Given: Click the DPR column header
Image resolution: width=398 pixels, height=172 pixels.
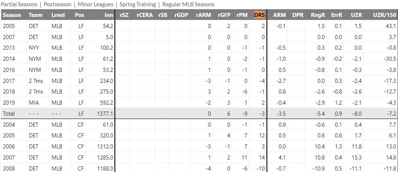Looking at the screenshot, I should click(298, 15).
